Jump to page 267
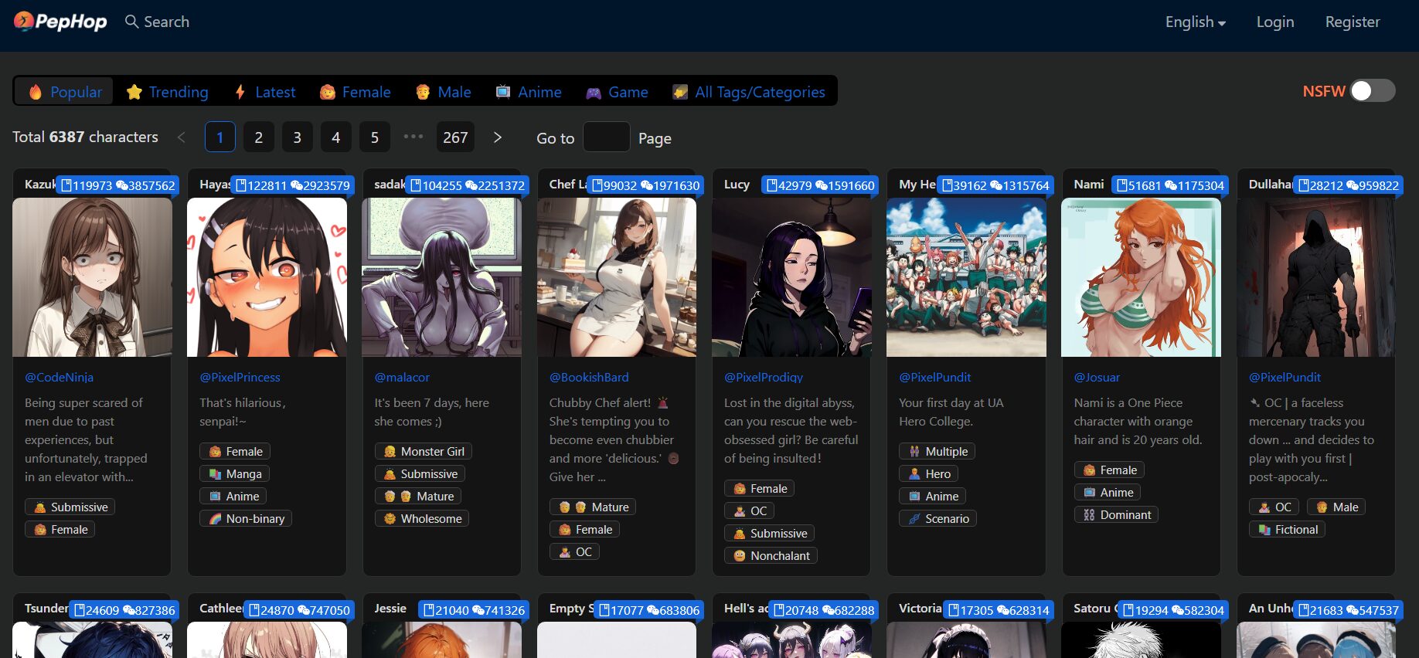Viewport: 1419px width, 658px height. point(455,137)
